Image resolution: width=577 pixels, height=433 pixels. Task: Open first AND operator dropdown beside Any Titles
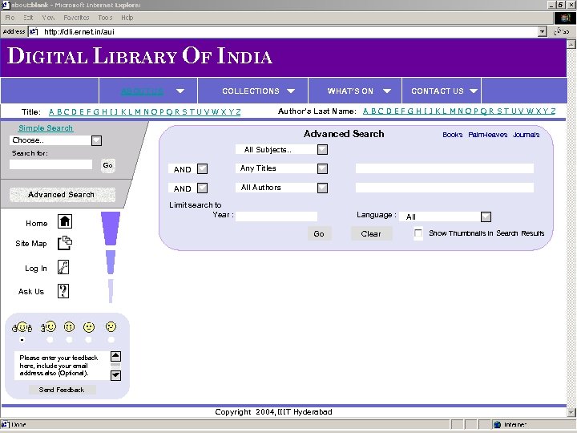click(x=203, y=169)
